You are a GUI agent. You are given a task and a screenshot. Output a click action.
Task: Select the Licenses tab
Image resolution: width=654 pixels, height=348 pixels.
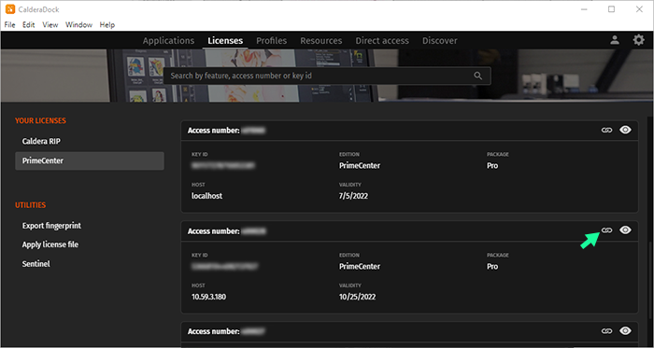tap(225, 41)
